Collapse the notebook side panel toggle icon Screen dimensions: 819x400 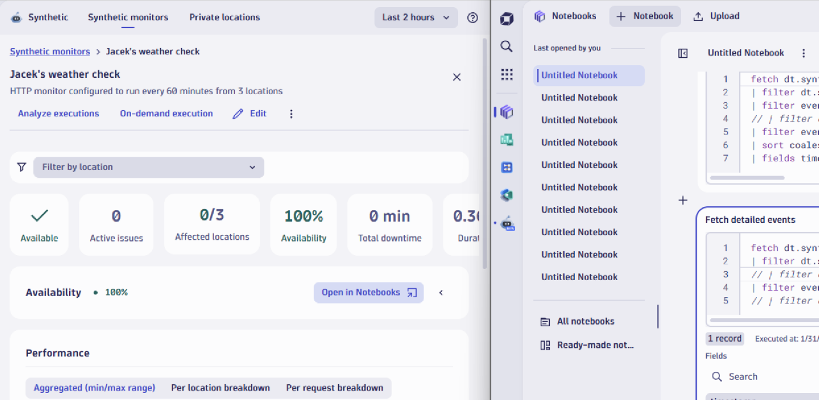coord(683,53)
